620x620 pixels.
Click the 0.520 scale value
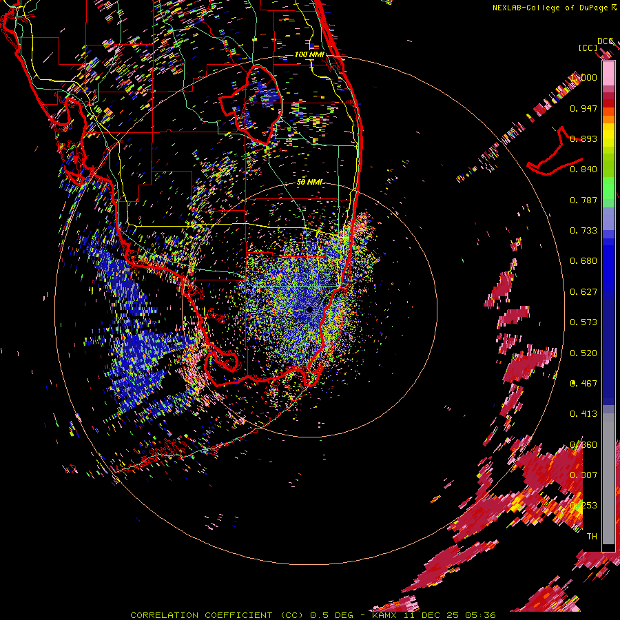(583, 353)
